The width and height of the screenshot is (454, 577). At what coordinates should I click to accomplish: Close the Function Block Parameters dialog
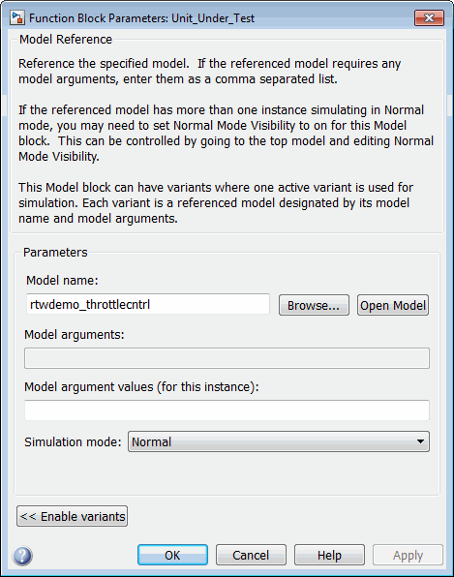click(429, 17)
